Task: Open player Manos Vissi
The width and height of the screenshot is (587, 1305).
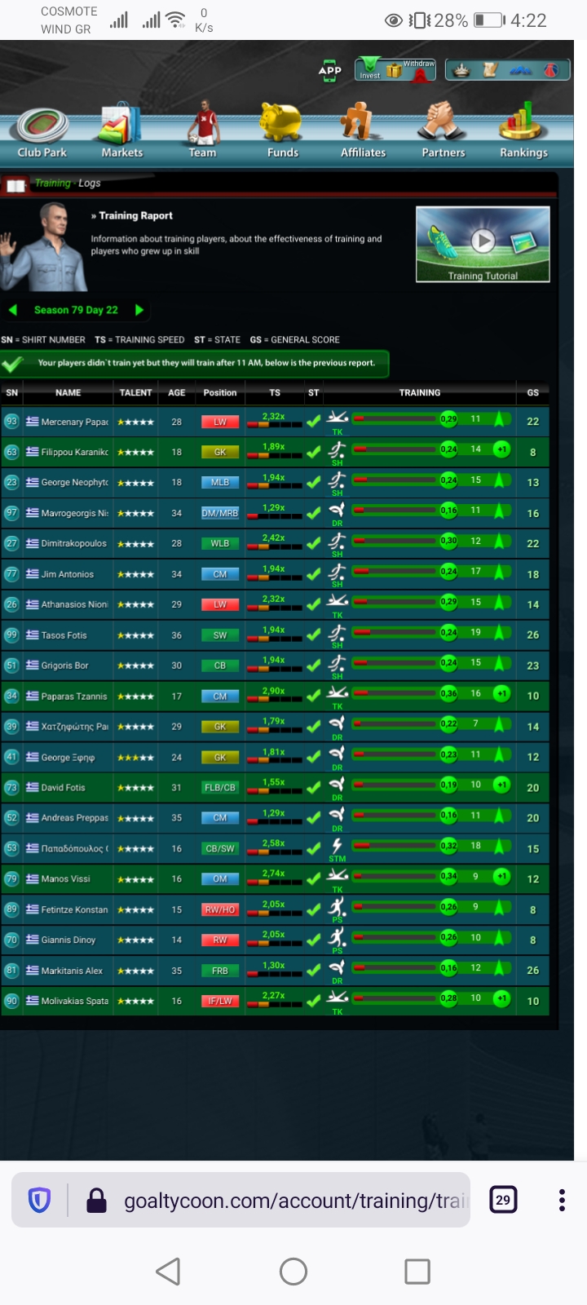Action: [x=66, y=879]
